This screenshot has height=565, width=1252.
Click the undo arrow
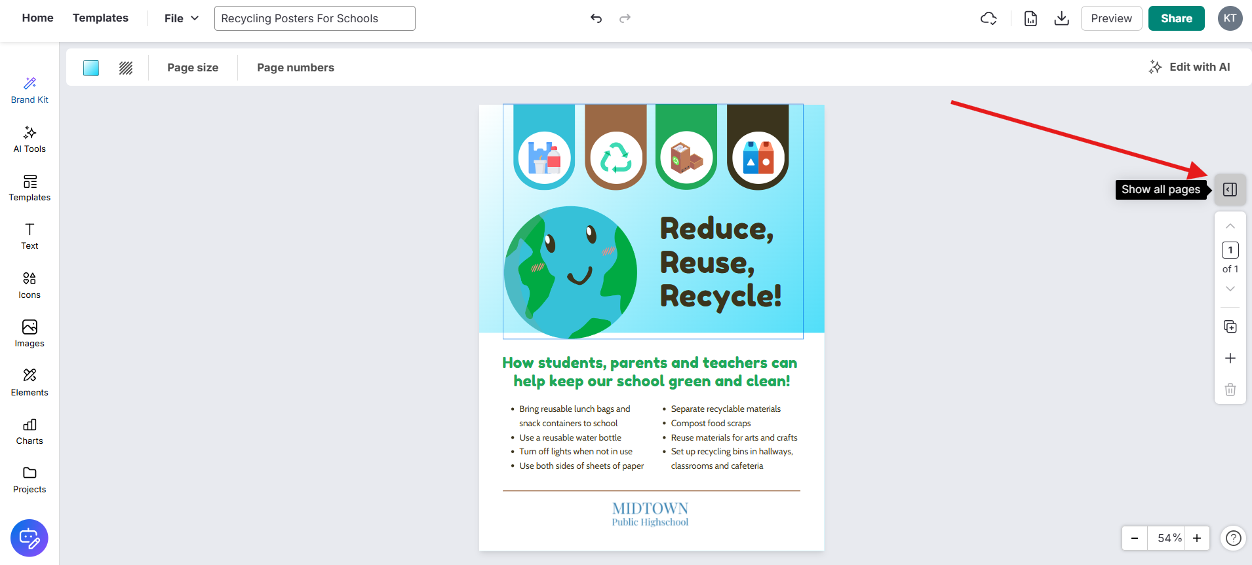point(596,18)
